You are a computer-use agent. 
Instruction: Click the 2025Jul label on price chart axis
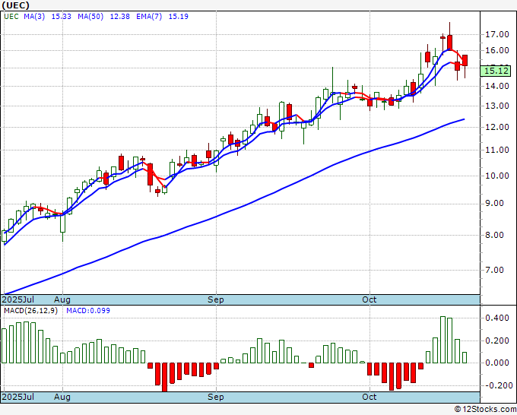click(x=18, y=299)
